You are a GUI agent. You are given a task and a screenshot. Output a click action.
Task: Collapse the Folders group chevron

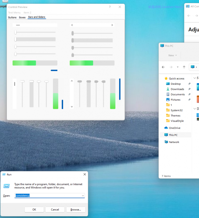[x=194, y=78]
